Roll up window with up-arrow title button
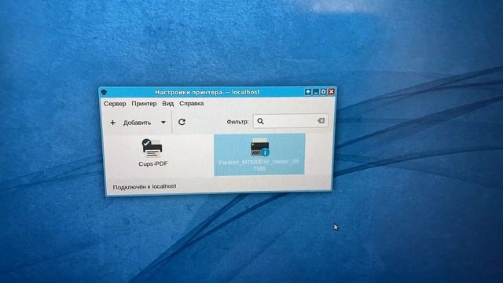This screenshot has width=503, height=283. [307, 92]
